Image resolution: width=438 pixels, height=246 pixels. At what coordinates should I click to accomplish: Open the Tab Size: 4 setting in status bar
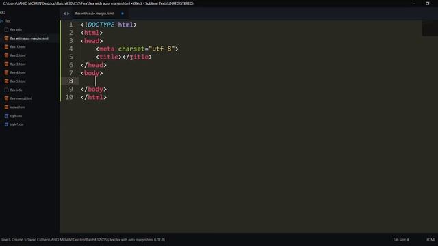pos(401,240)
